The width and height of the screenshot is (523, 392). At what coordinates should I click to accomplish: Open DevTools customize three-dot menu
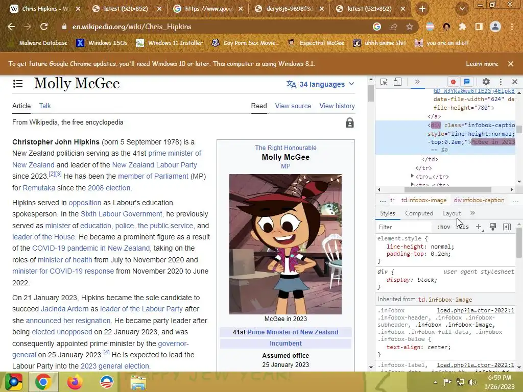[501, 82]
